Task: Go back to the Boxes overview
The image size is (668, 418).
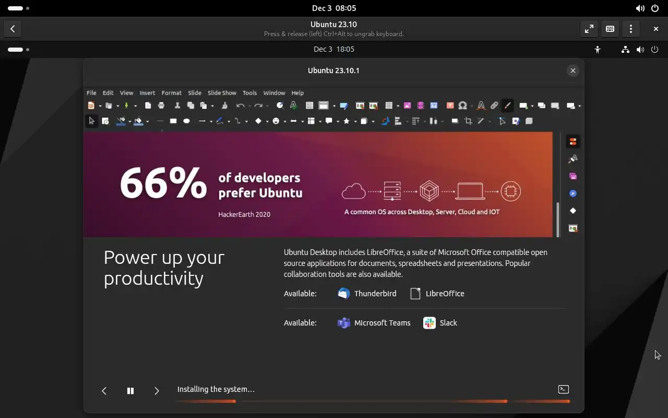Action: (x=13, y=29)
